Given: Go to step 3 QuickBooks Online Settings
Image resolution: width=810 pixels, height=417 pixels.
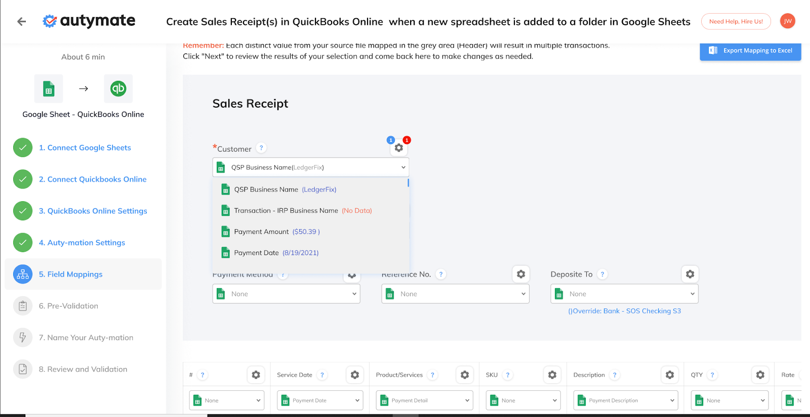Looking at the screenshot, I should 93,211.
